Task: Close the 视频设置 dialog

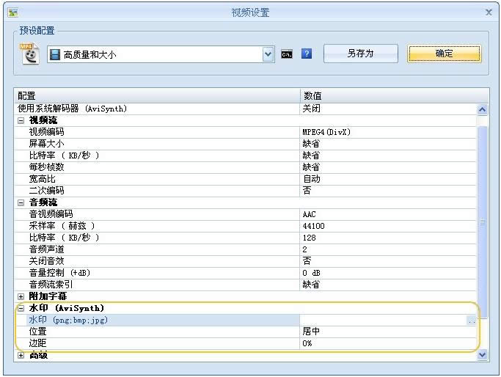Action: [489, 12]
